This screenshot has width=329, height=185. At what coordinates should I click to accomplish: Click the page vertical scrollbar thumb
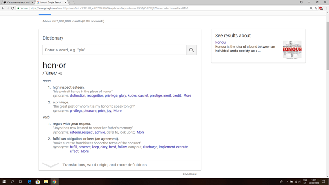[x=328, y=46]
